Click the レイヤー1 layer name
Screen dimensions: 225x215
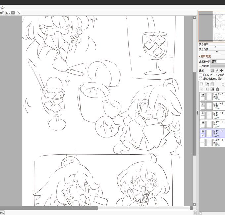point(218,140)
